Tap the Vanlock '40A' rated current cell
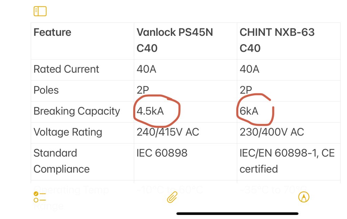This screenshot has width=347, height=219. tap(185, 70)
